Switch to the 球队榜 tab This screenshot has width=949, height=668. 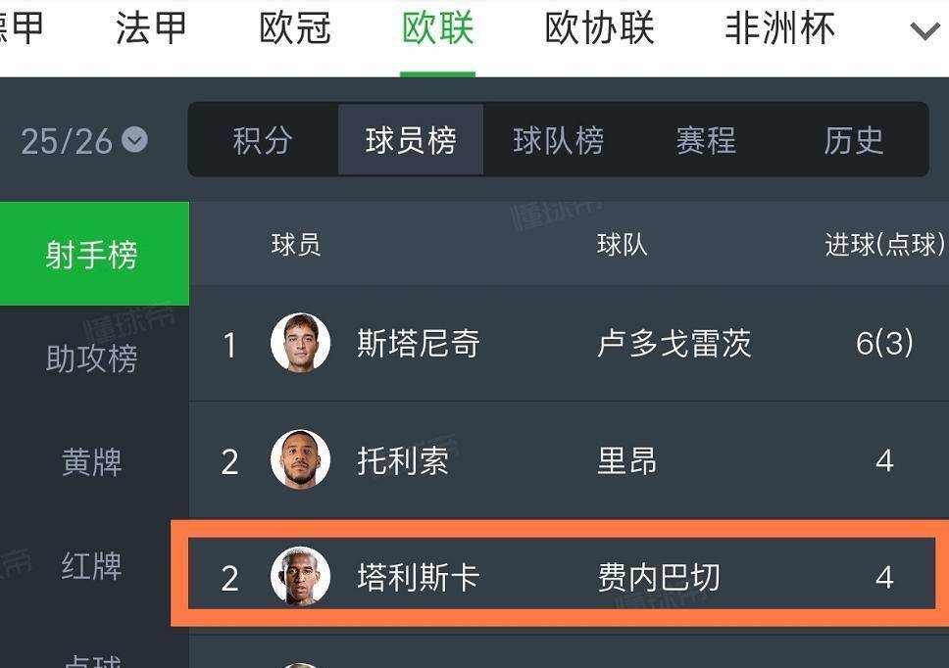pos(559,140)
